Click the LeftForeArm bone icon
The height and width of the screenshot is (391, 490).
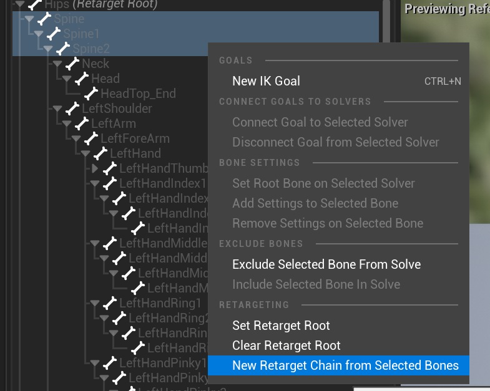pos(91,138)
